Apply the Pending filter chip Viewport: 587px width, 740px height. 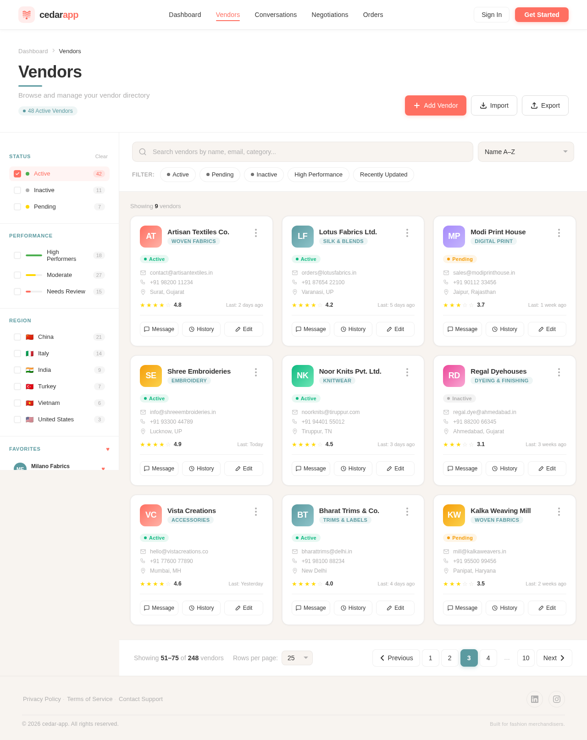pyautogui.click(x=220, y=175)
